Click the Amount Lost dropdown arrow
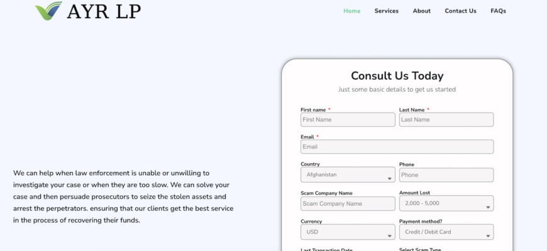The image size is (547, 251). pyautogui.click(x=489, y=207)
